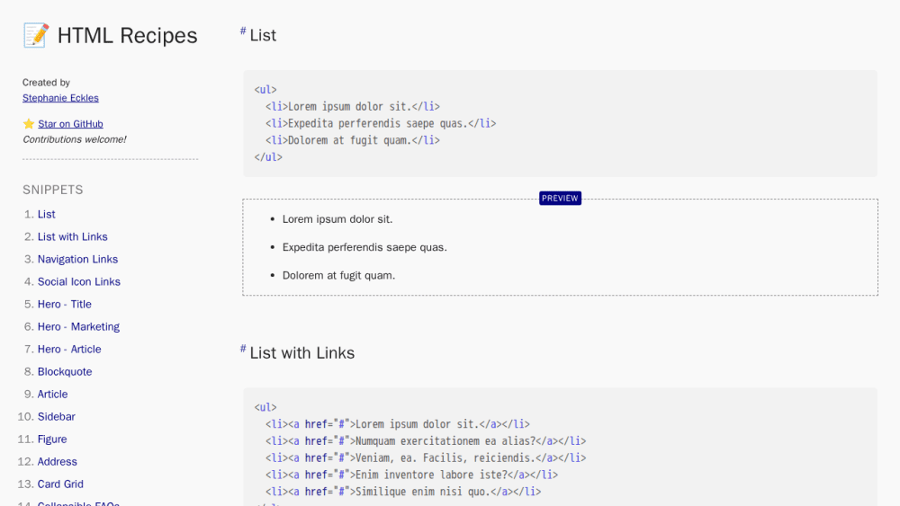Open Sidebar snippet link

coord(56,417)
